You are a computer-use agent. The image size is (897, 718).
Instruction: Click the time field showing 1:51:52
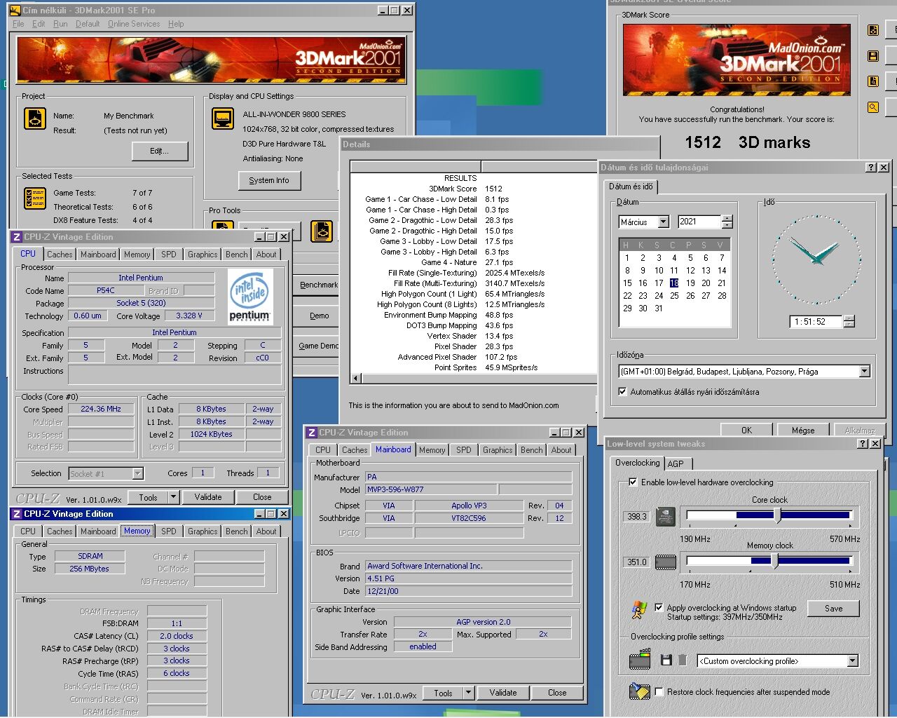point(816,322)
